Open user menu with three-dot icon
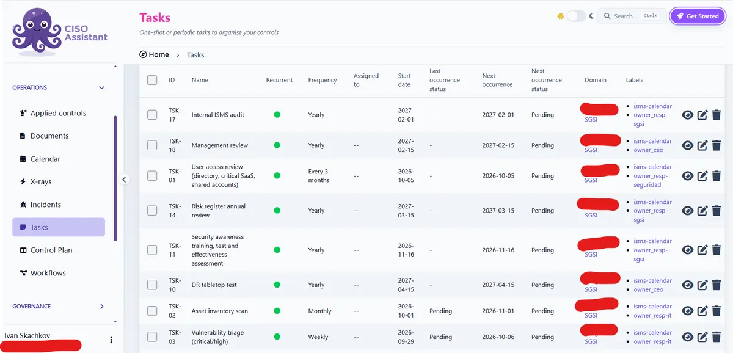This screenshot has height=353, width=733. (111, 340)
